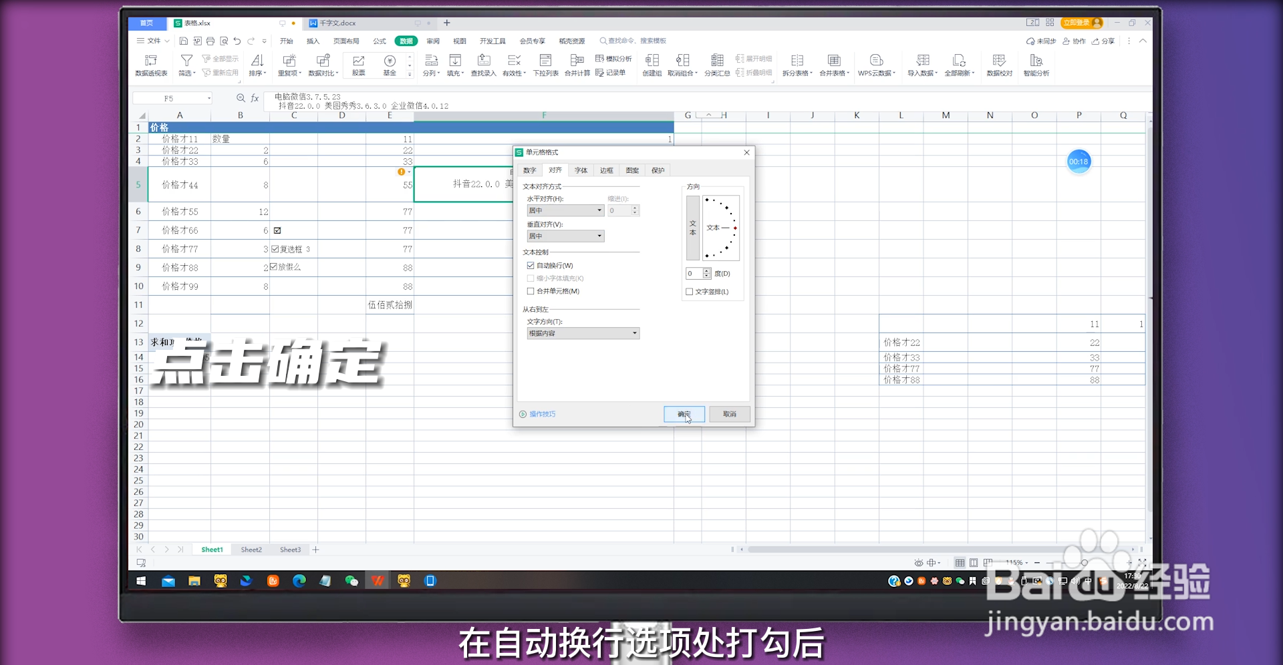The height and width of the screenshot is (665, 1283).
Task: Open WPS云数据 cloud data
Action: coord(877,65)
